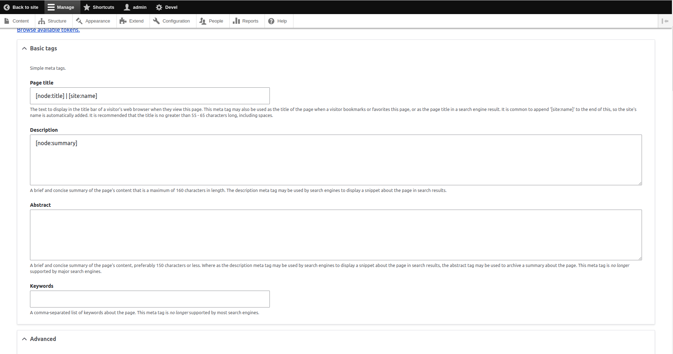The width and height of the screenshot is (673, 354).
Task: Click the Advanced section heading
Action: click(43, 339)
